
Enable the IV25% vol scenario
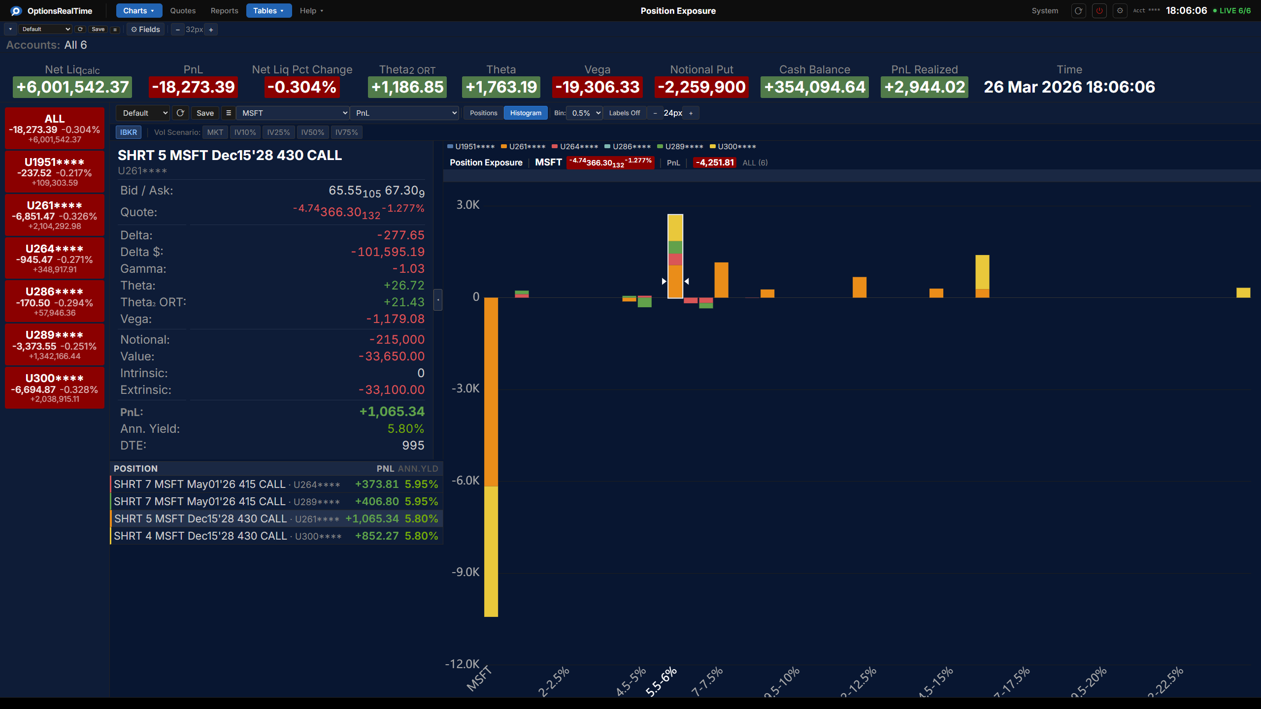point(278,132)
